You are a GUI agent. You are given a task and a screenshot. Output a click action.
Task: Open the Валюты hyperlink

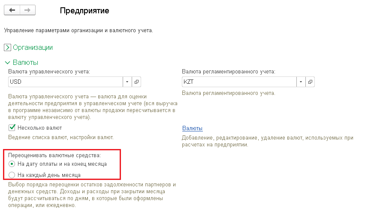click(x=192, y=128)
